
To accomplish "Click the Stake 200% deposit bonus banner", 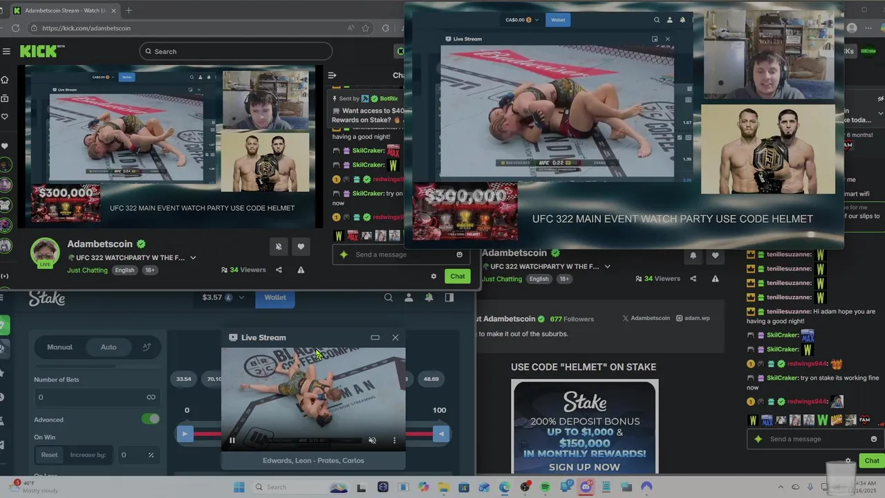I will point(585,427).
